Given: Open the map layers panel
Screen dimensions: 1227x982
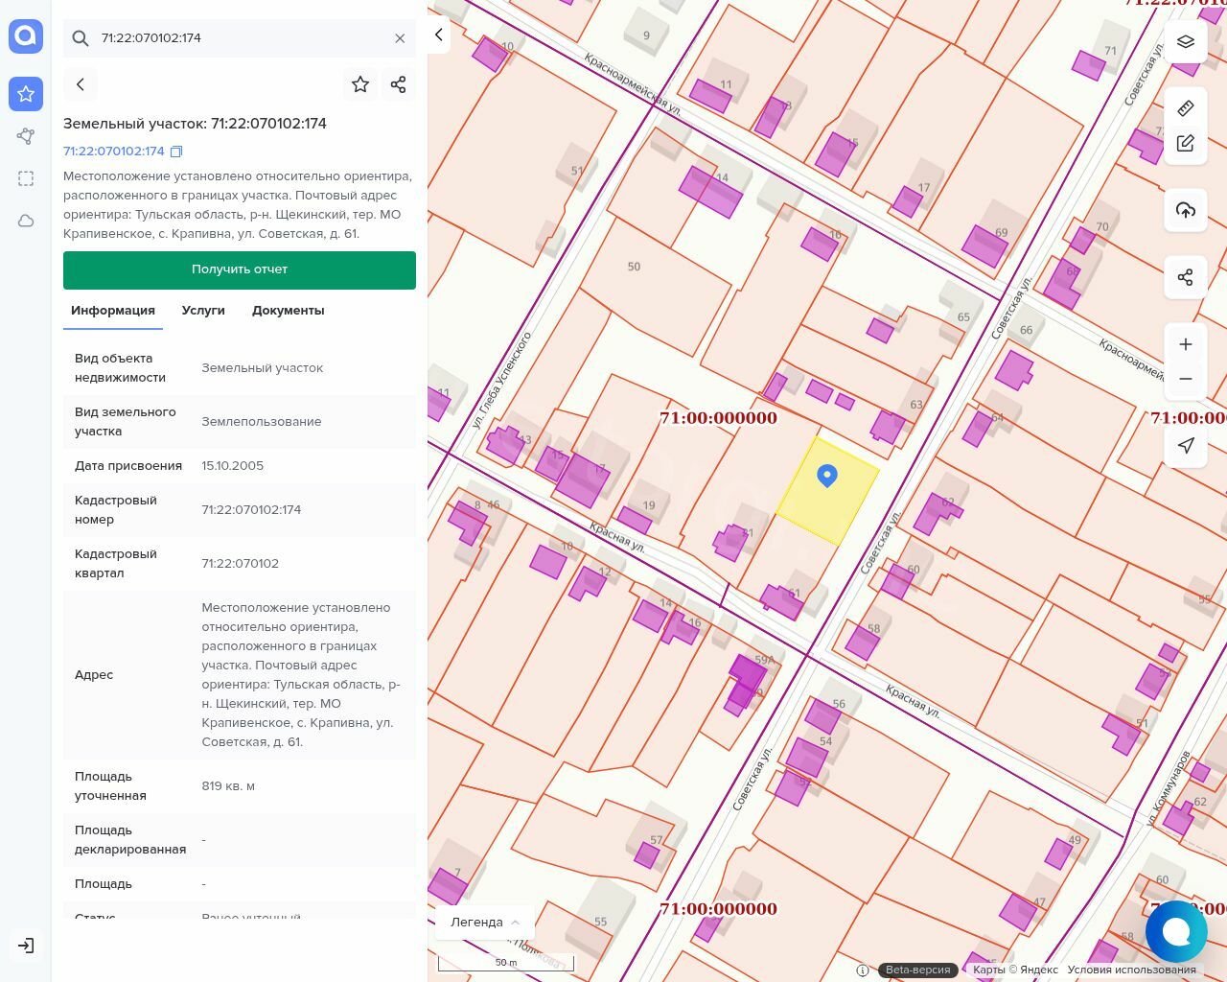Looking at the screenshot, I should [x=1186, y=41].
